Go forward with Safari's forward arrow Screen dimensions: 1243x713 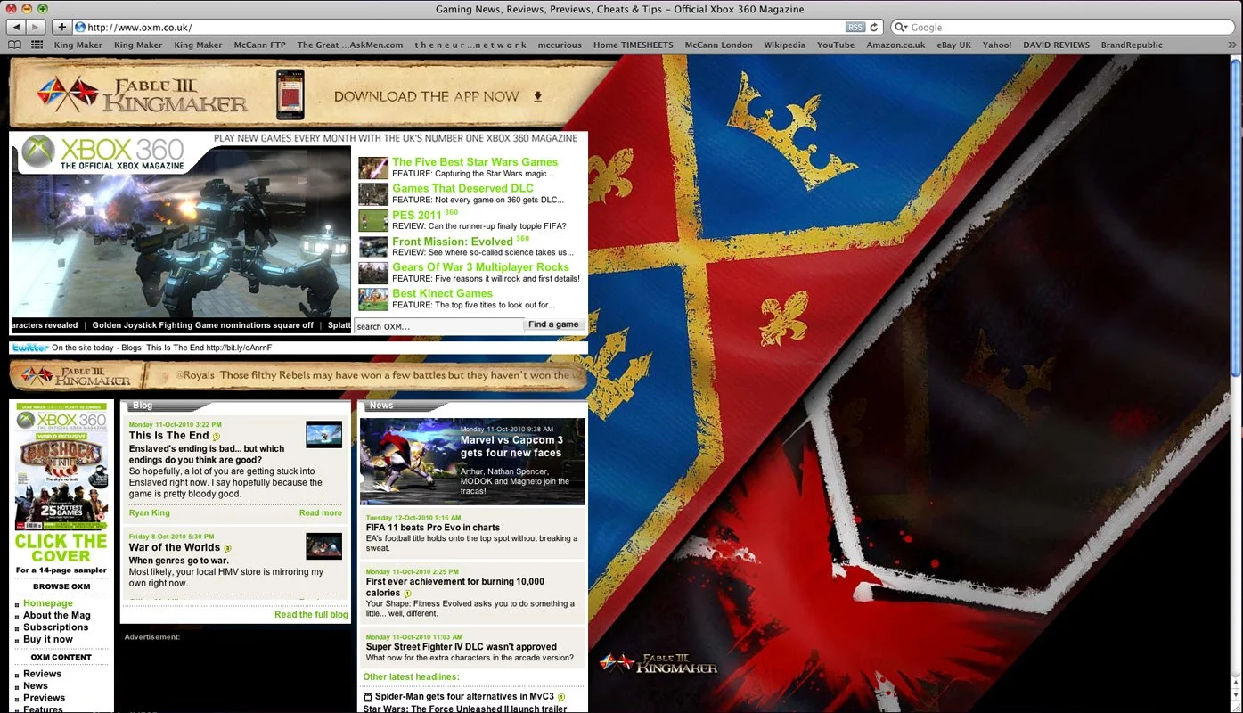(35, 27)
